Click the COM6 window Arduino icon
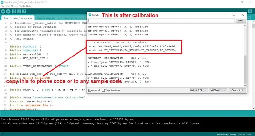Image resolution: width=255 pixels, height=136 pixels. click(x=90, y=15)
